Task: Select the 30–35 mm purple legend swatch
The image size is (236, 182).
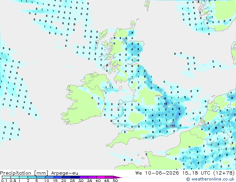Action: coord(83,177)
